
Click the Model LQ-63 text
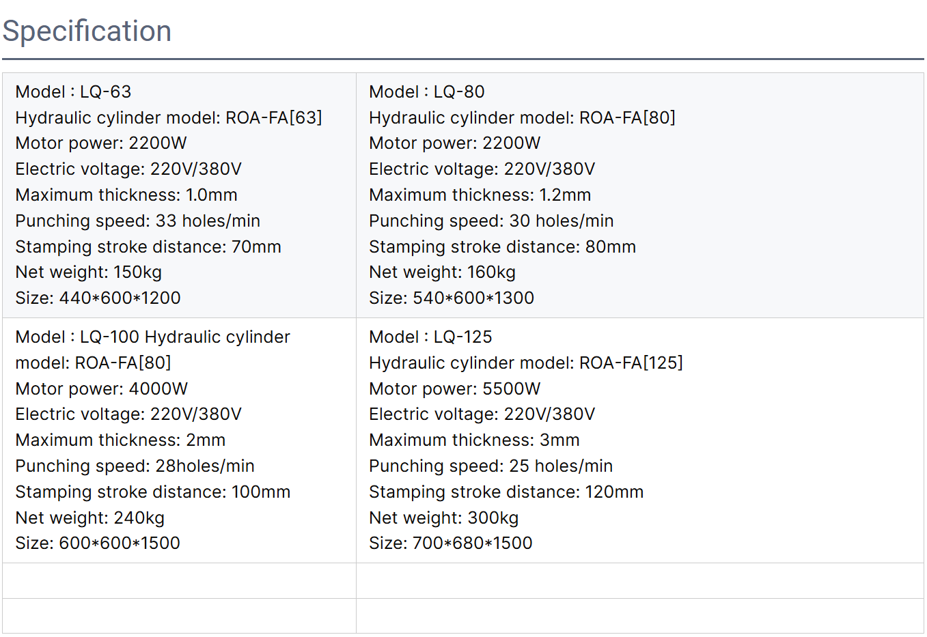pos(73,92)
